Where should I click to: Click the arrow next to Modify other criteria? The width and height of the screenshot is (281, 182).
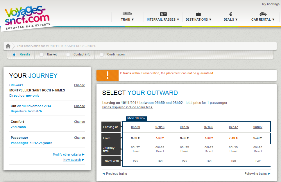pos(83,154)
